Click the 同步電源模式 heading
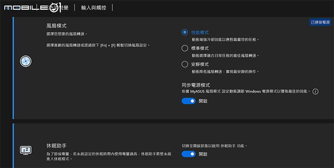Image resolution: width=334 pixels, height=168 pixels. point(196,85)
